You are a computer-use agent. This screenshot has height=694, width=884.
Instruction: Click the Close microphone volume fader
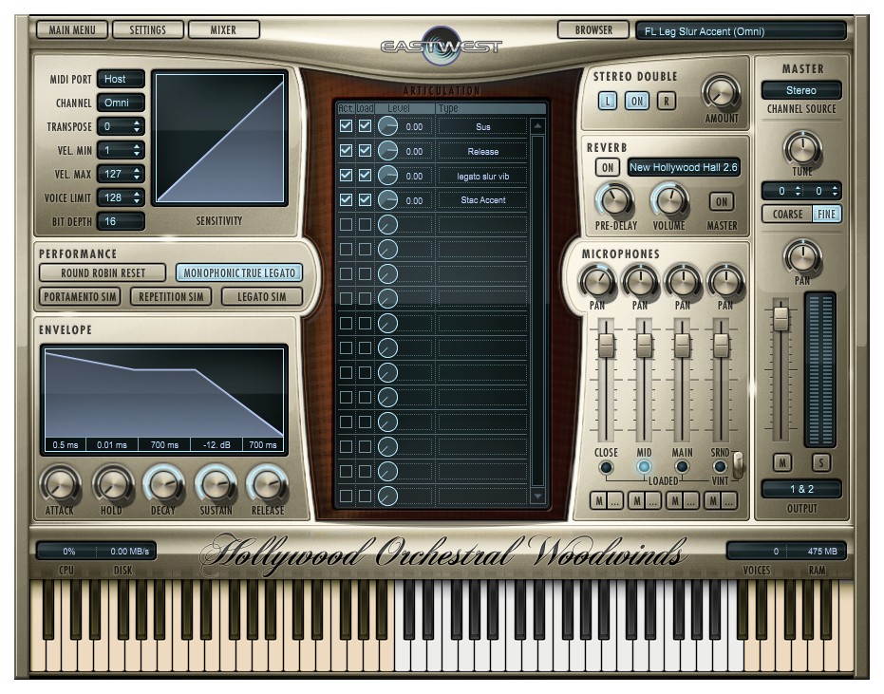tap(606, 345)
